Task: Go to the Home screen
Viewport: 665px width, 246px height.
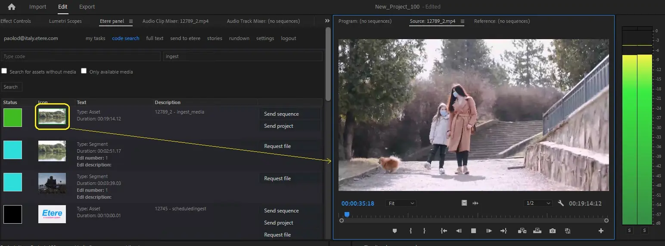Action: click(x=12, y=7)
